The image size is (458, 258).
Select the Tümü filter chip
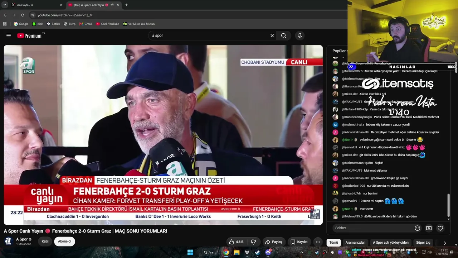333,243
